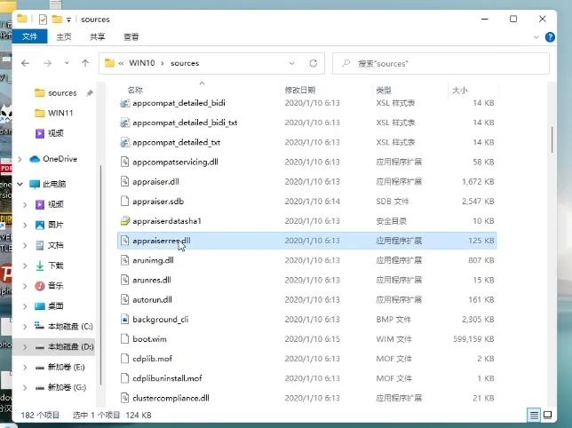
Task: Click the file list vertical scrollbar
Action: [x=552, y=139]
